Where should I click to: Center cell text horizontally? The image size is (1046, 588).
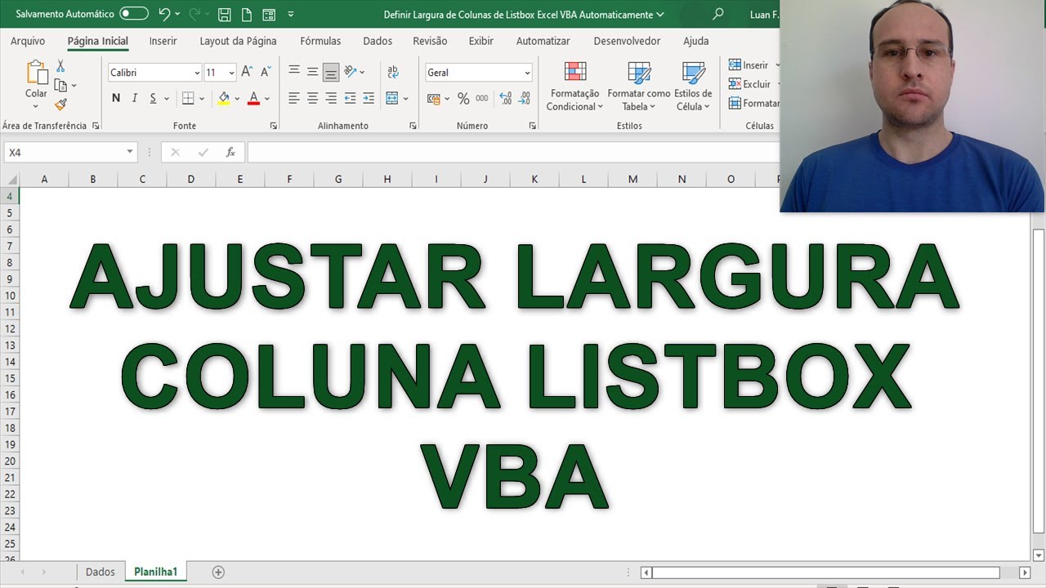[312, 98]
